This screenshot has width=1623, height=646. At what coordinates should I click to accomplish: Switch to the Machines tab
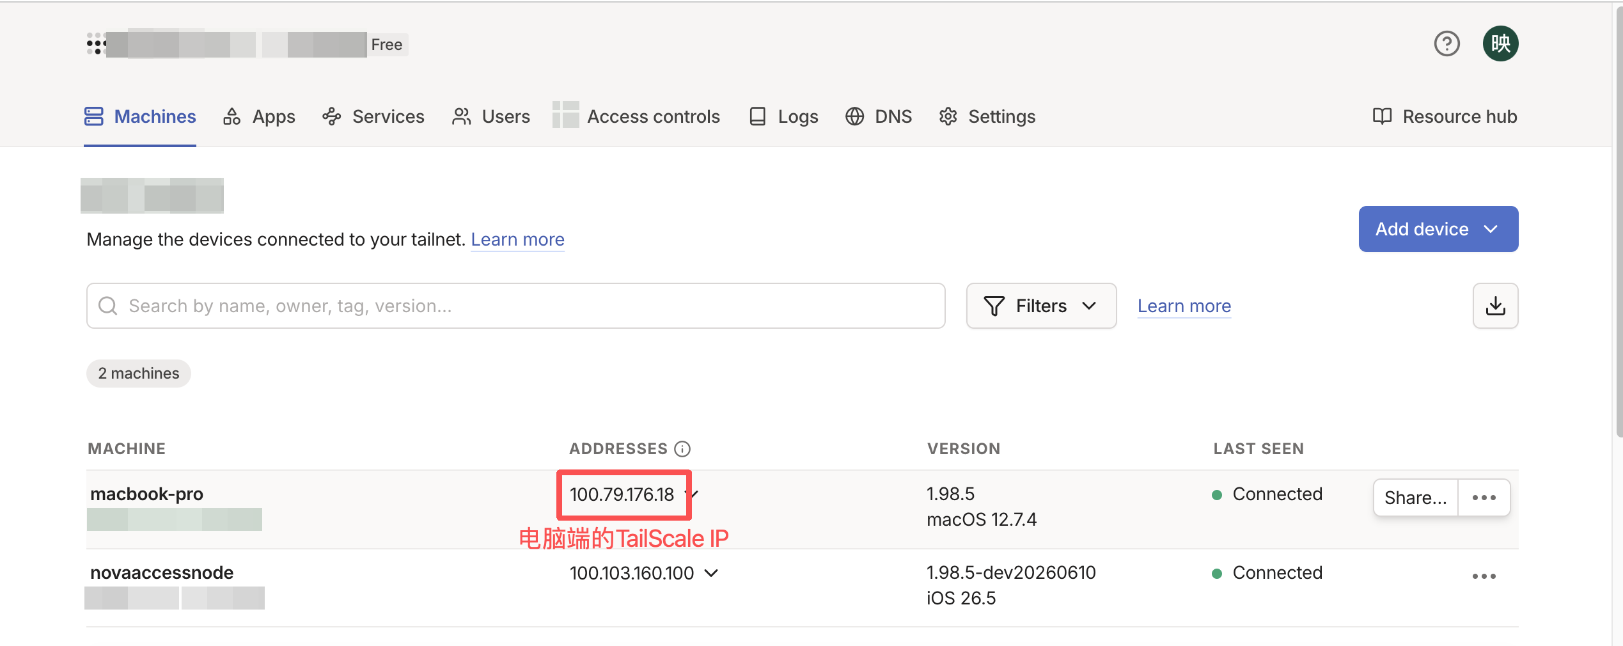tap(140, 116)
